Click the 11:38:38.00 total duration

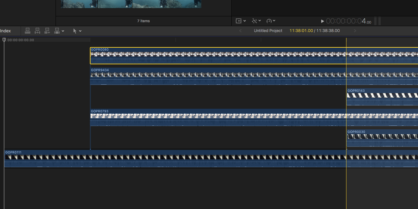pos(328,31)
